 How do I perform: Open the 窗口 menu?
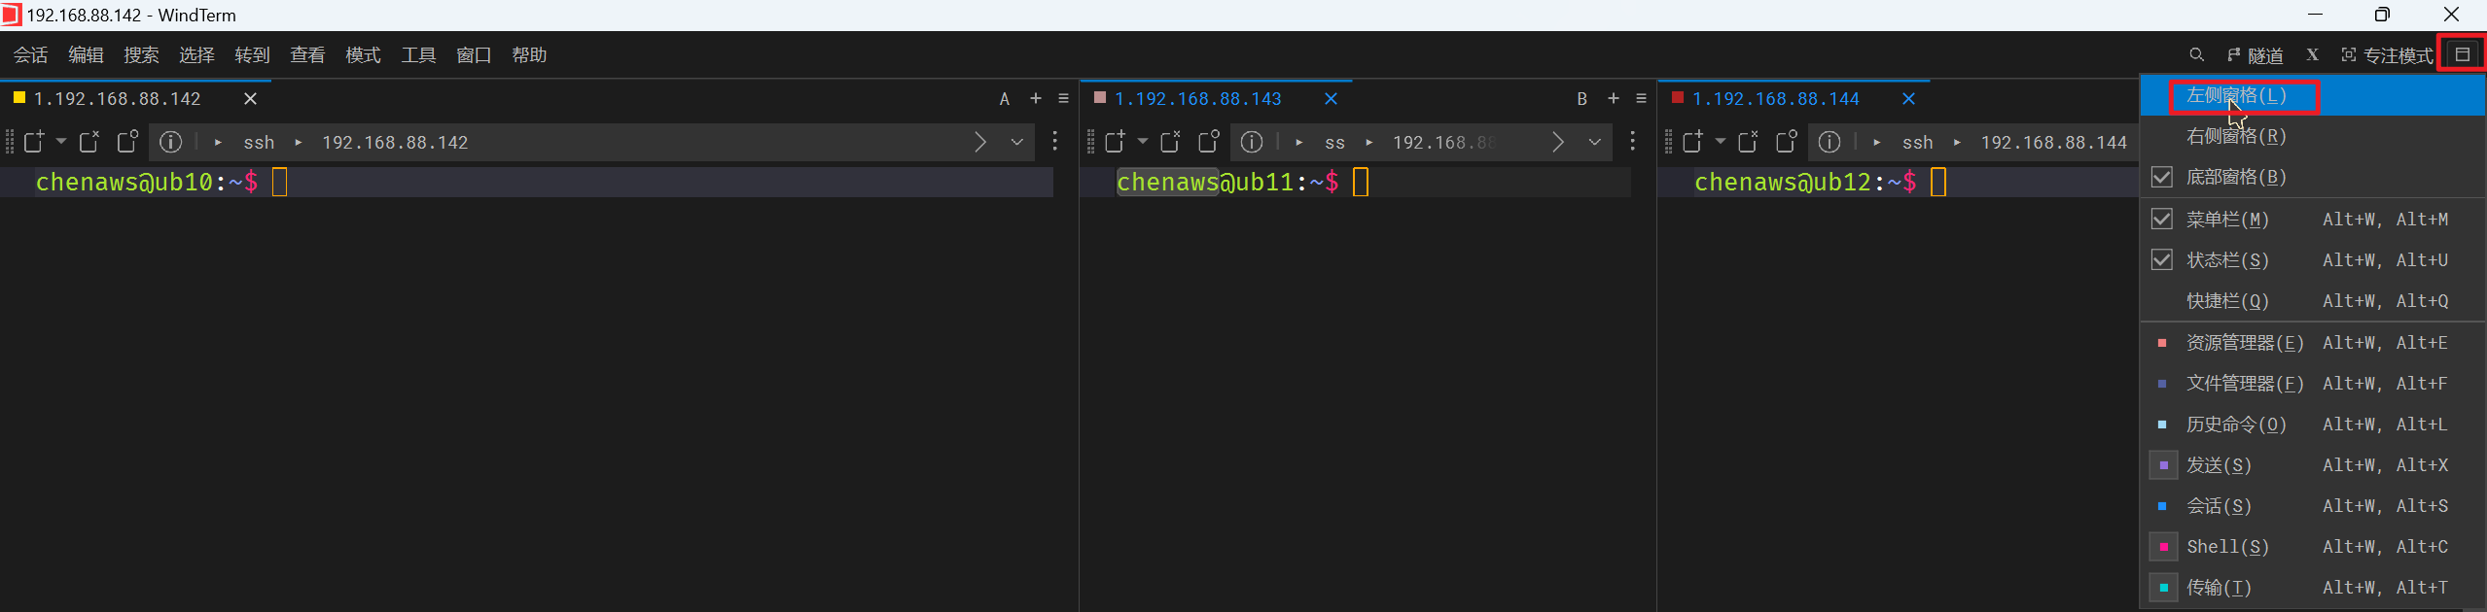click(x=474, y=55)
